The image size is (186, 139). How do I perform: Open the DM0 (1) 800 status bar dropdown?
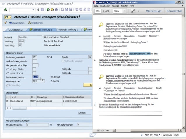pos(159,135)
